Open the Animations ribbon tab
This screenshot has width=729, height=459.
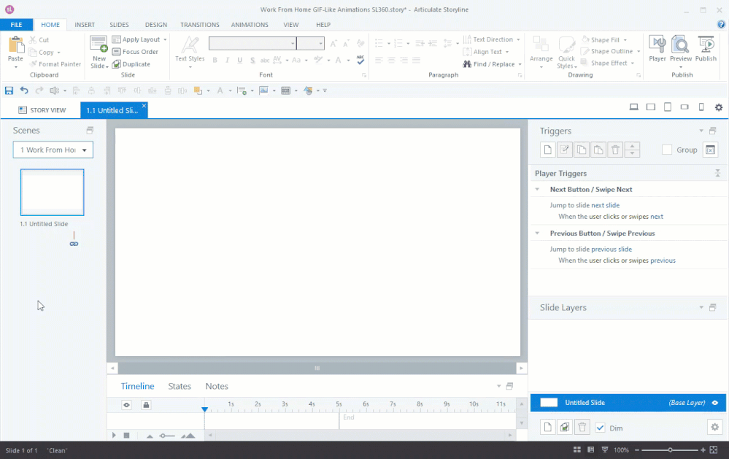coord(250,25)
